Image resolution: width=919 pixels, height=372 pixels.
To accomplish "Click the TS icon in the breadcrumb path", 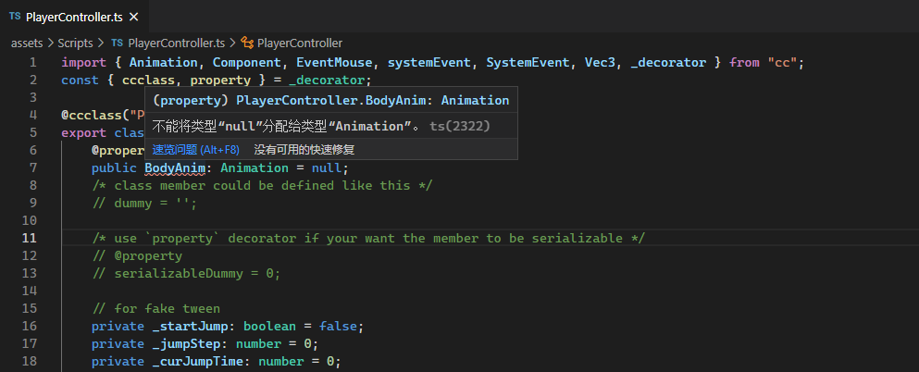I will pos(117,43).
